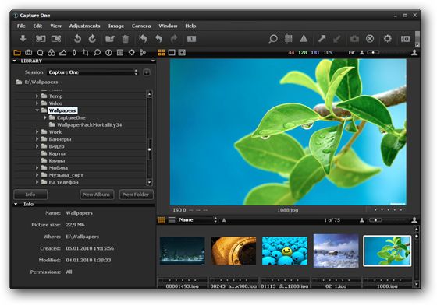Click the Import images down-arrow icon
This screenshot has width=437, height=305.
[23, 39]
